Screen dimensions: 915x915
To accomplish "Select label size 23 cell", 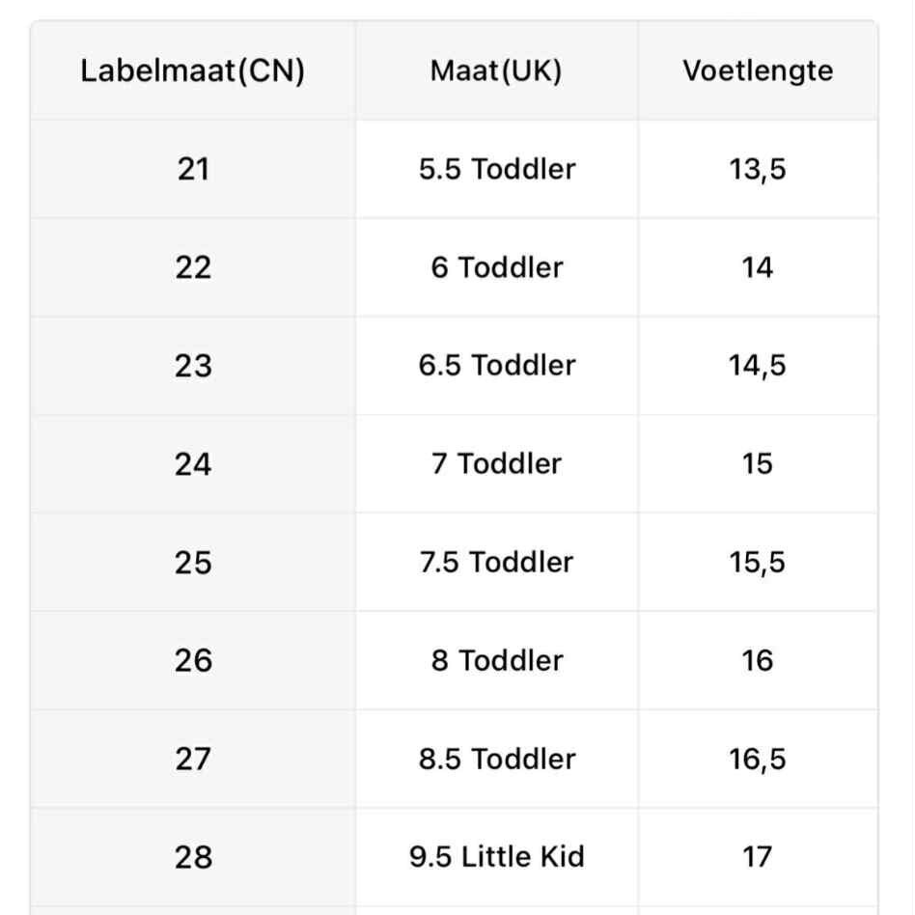I will 193,366.
